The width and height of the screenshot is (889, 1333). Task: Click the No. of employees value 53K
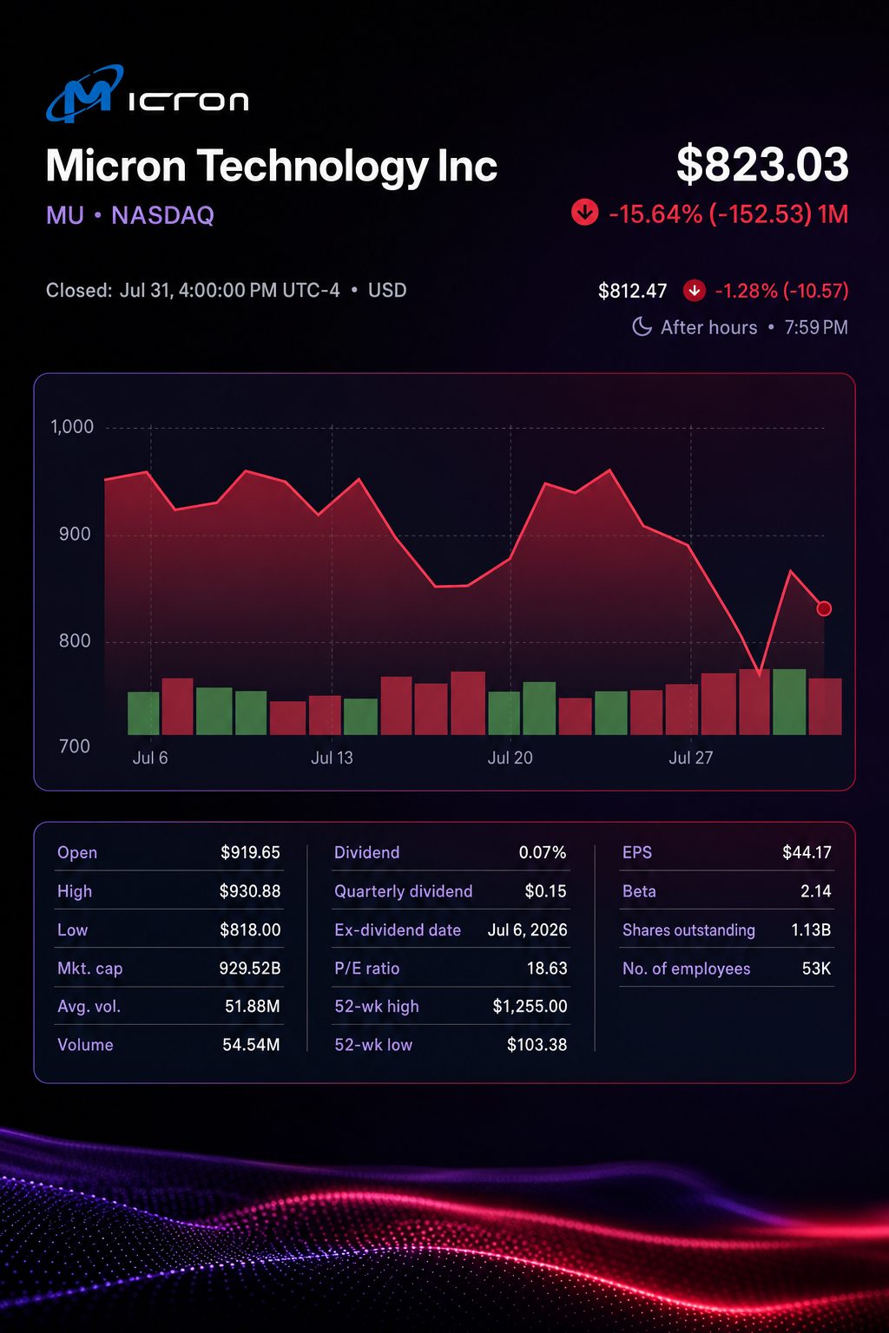pos(817,969)
